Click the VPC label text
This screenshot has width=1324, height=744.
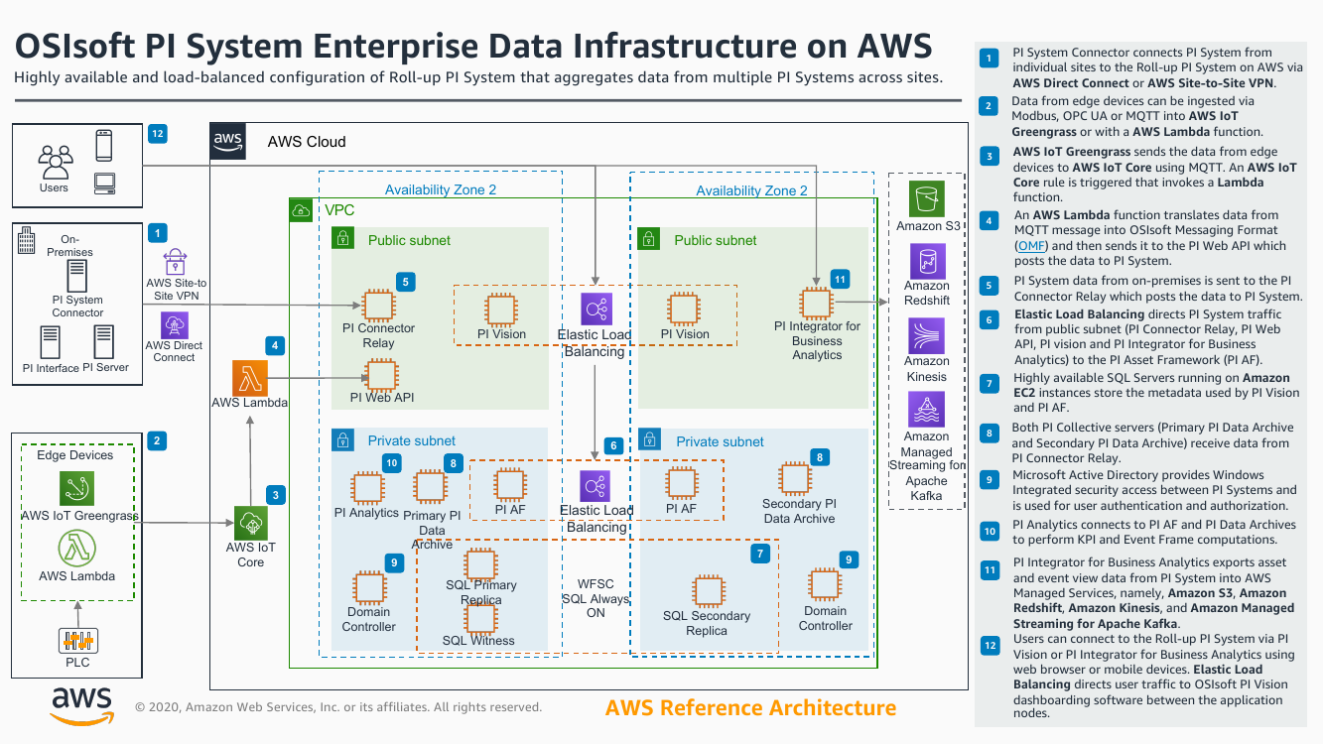(x=339, y=210)
